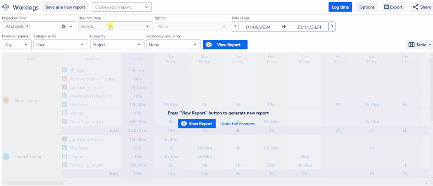Image resolution: width=433 pixels, height=186 pixels.
Task: Click the vertical scrollbar on the right
Action: click(x=431, y=88)
